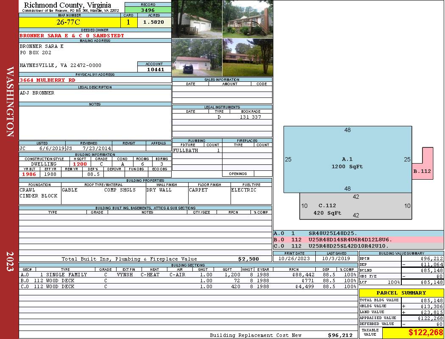The width and height of the screenshot is (445, 339).
Task: Click PARCEL SUMMARY header
Action: click(x=401, y=293)
